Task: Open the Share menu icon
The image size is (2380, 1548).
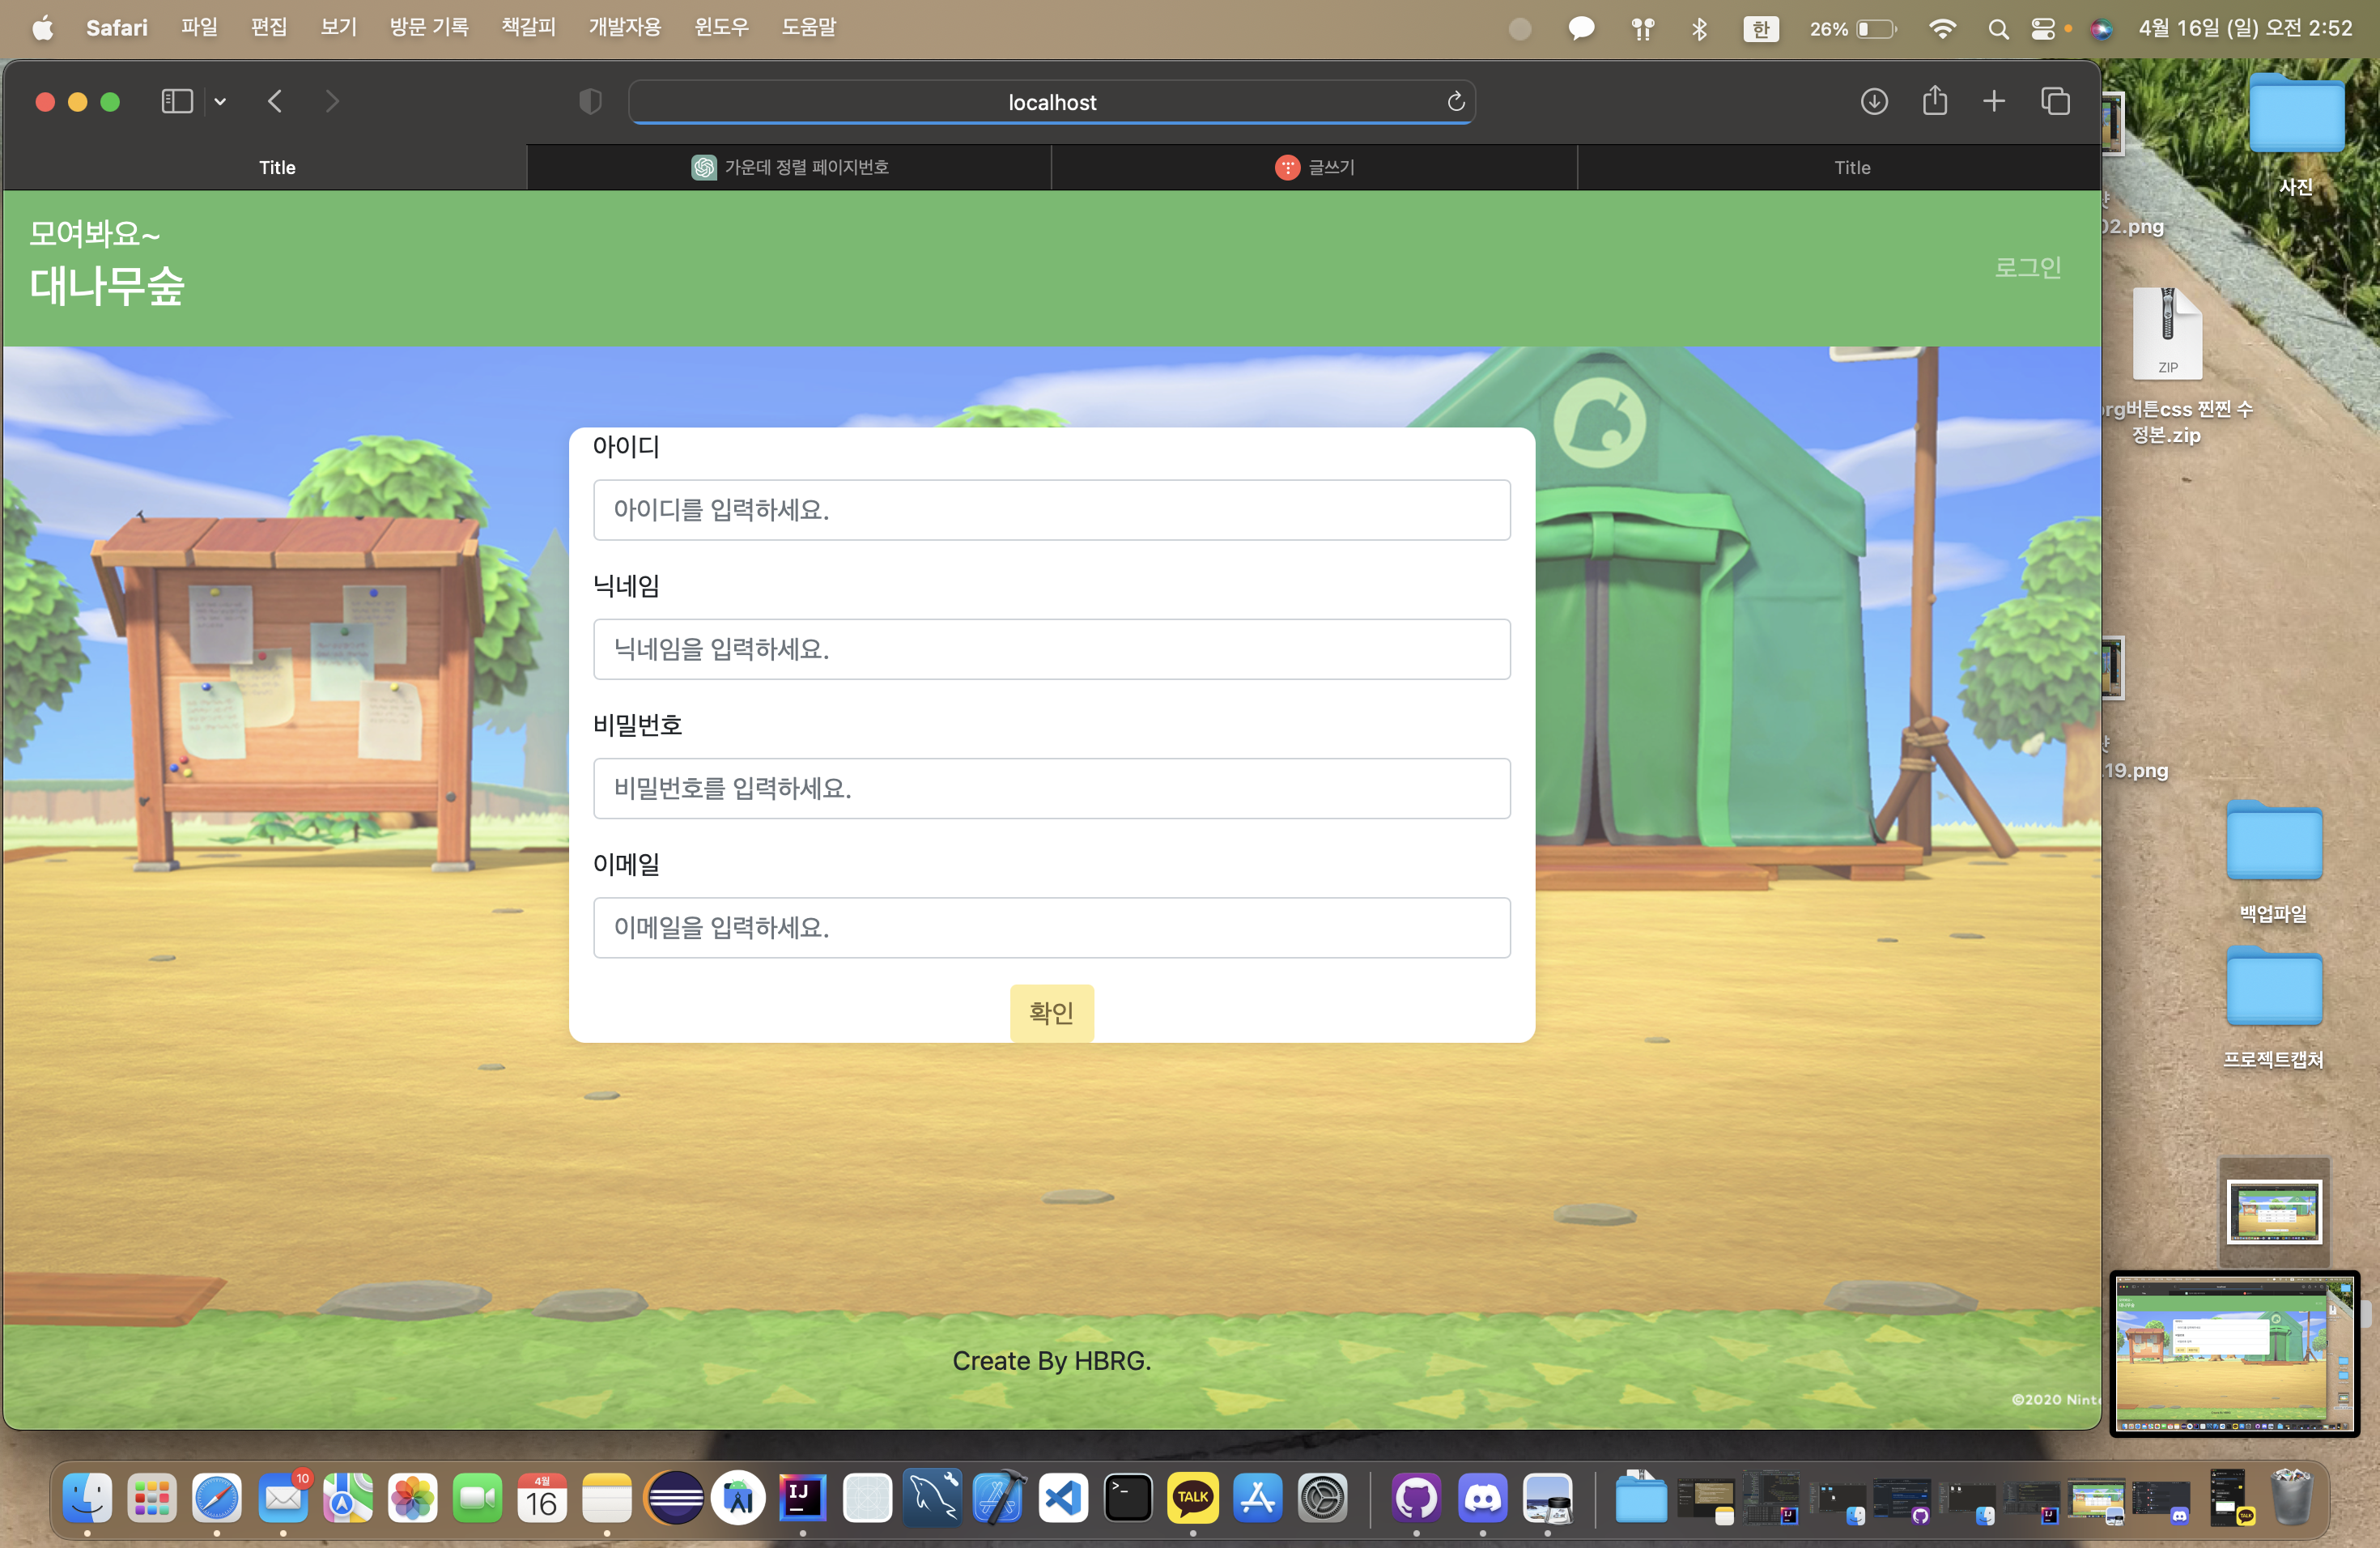Action: tap(1935, 100)
